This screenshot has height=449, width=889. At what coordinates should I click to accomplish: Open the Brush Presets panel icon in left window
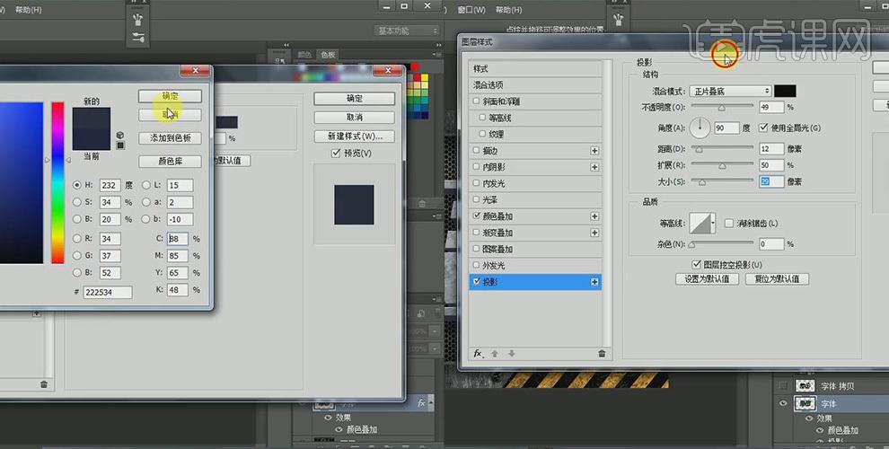click(138, 21)
